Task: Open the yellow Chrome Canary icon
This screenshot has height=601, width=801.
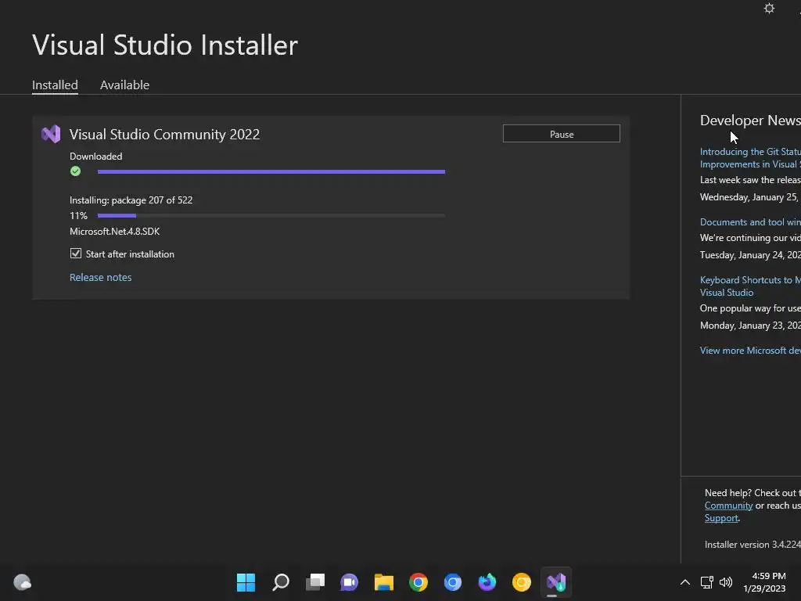Action: 522,582
